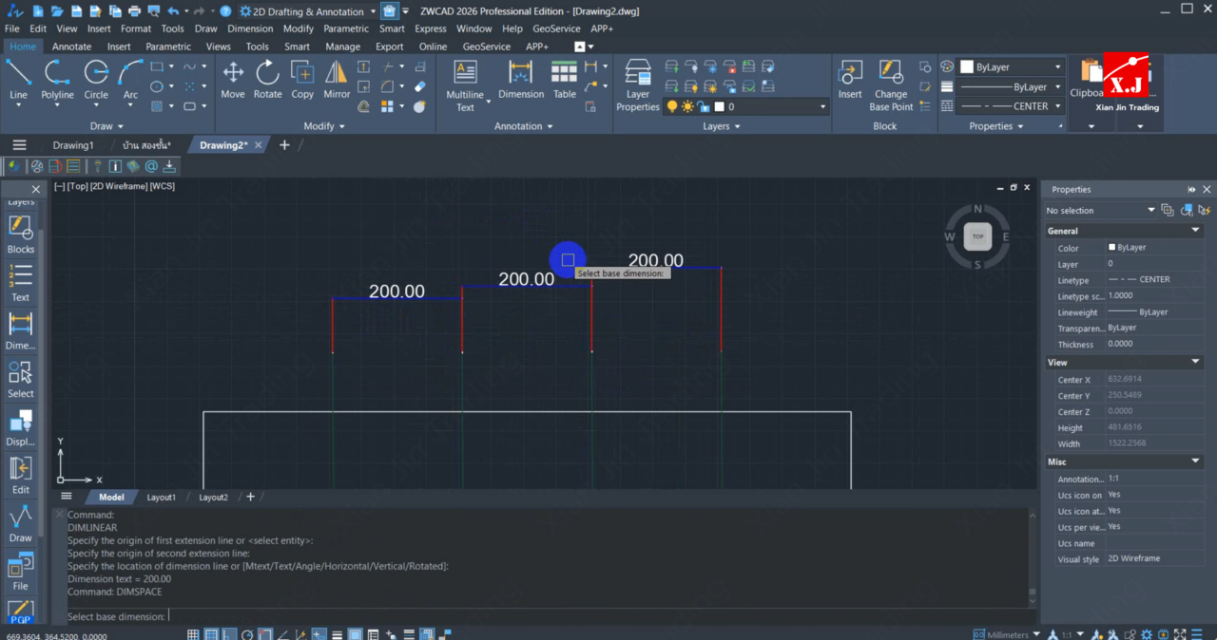Viewport: 1217px width, 640px height.
Task: Toggle the layer 0 lightbulb on/off
Action: [672, 106]
